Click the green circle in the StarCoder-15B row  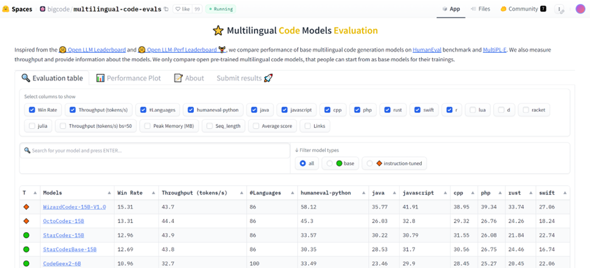click(x=26, y=235)
